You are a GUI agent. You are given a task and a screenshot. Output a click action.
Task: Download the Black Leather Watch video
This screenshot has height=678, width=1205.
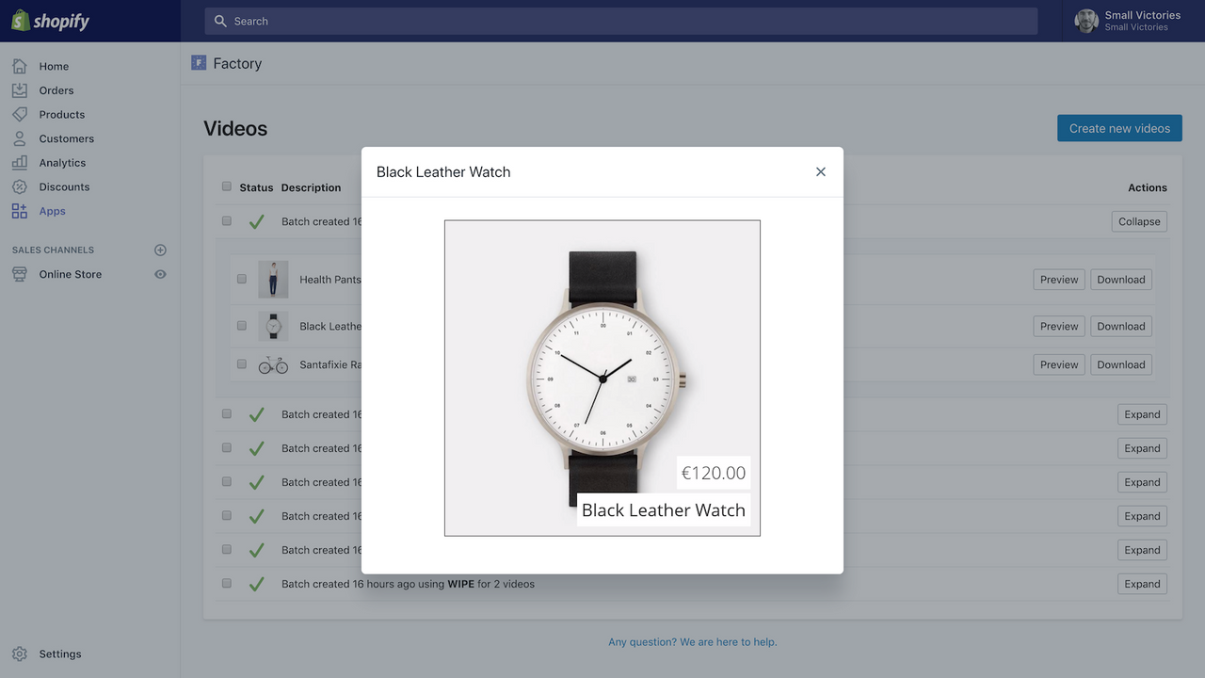coord(1121,327)
